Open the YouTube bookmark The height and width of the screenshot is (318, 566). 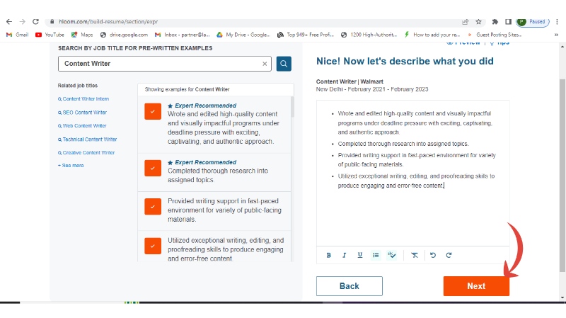click(x=50, y=34)
